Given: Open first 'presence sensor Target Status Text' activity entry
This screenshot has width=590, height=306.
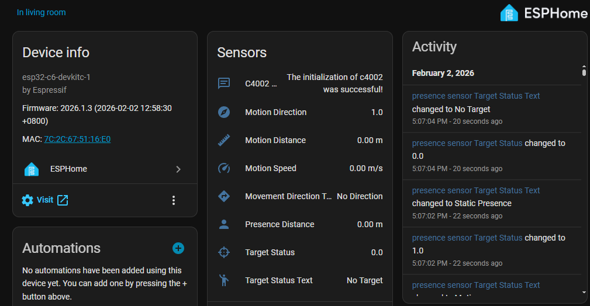Looking at the screenshot, I should point(476,96).
